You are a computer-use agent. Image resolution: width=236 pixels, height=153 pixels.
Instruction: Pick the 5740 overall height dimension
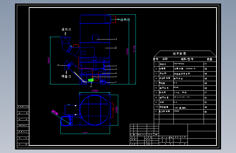pyautogui.click(x=134, y=49)
